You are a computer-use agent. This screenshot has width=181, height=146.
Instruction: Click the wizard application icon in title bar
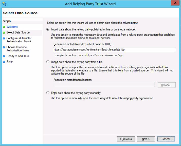[x=4, y=4]
